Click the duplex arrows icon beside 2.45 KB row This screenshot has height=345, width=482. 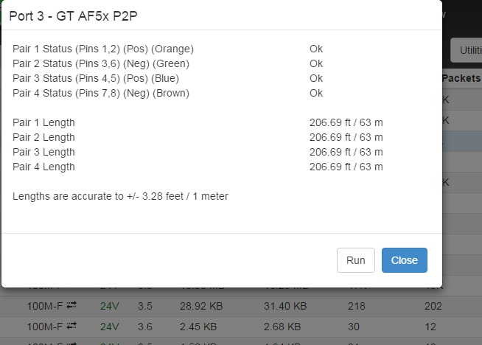tap(71, 326)
